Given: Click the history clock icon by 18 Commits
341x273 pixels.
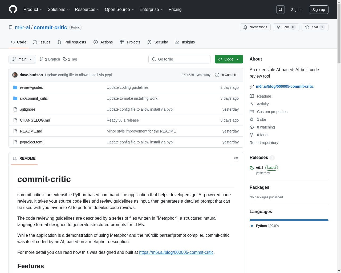Looking at the screenshot, I should coord(217,75).
